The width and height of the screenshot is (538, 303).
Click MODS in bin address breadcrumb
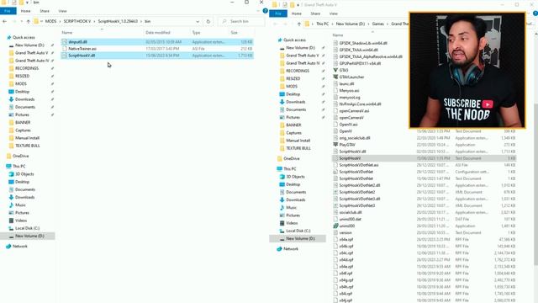(50, 21)
